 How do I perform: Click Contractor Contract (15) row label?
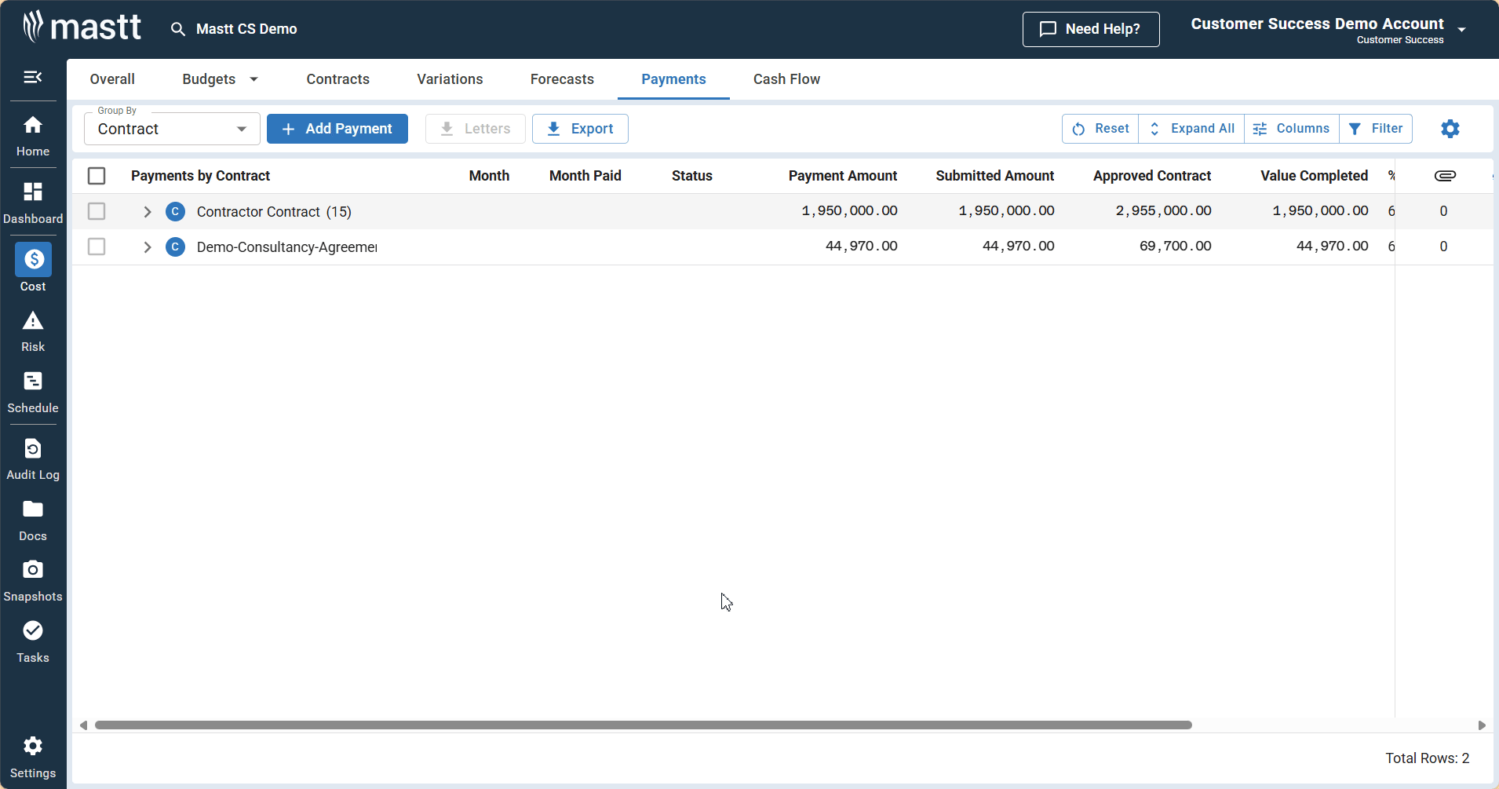pos(274,212)
